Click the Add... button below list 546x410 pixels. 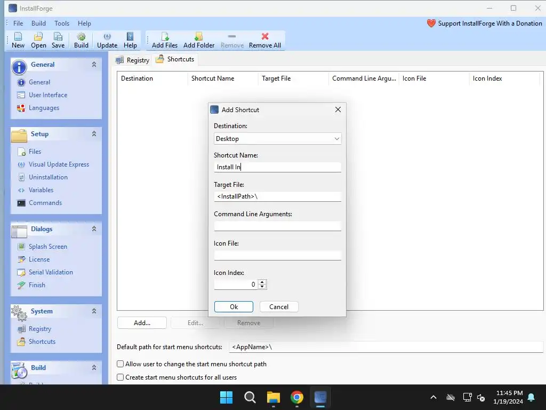(142, 323)
